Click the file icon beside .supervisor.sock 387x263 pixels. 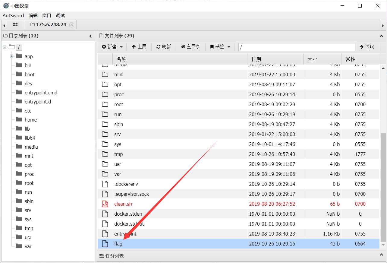(x=105, y=194)
